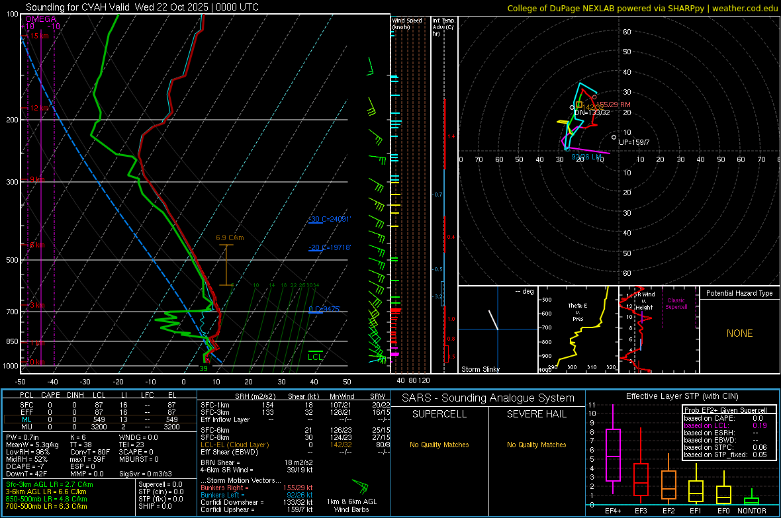This screenshot has height=518, width=781.
Task: Click the 'TEI = 23' value
Action: (132, 445)
